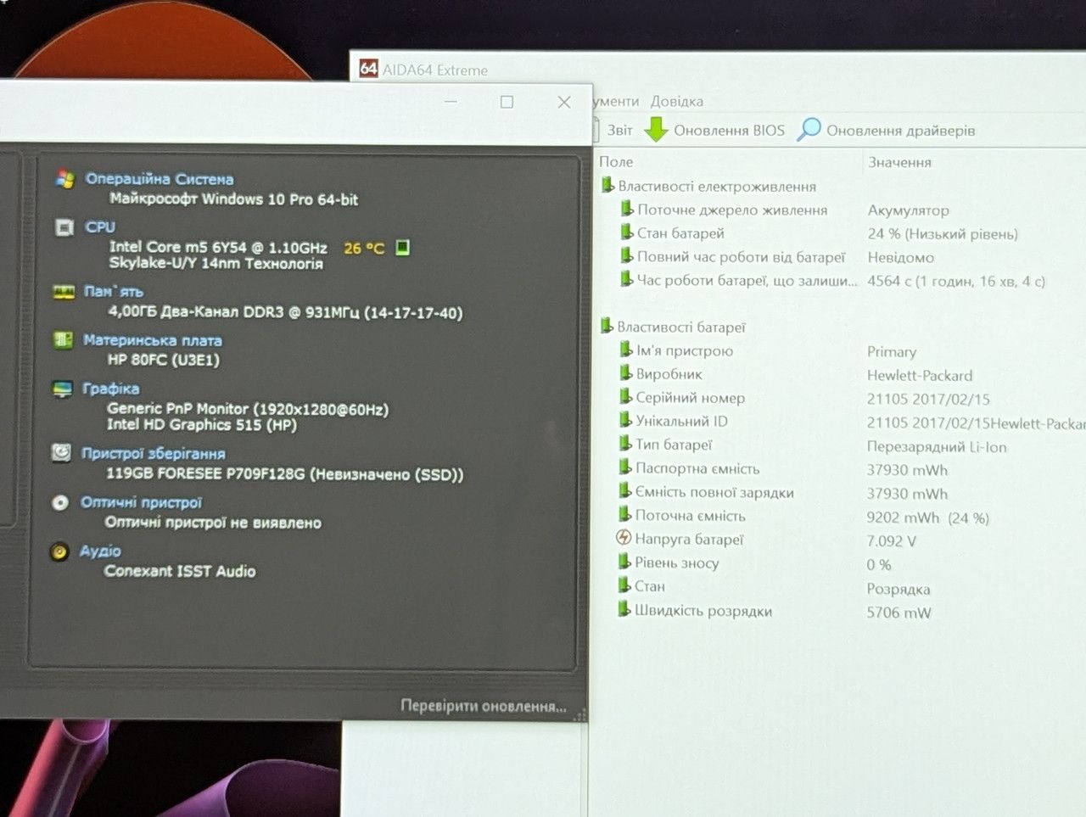Click the memory module icon beside Пам'ять

(64, 292)
